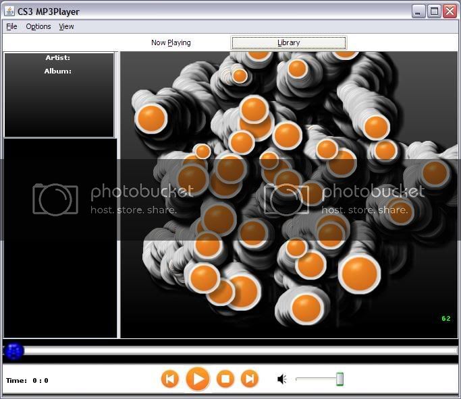
Task: Click the Time: 0 : 0 readout
Action: click(x=27, y=381)
